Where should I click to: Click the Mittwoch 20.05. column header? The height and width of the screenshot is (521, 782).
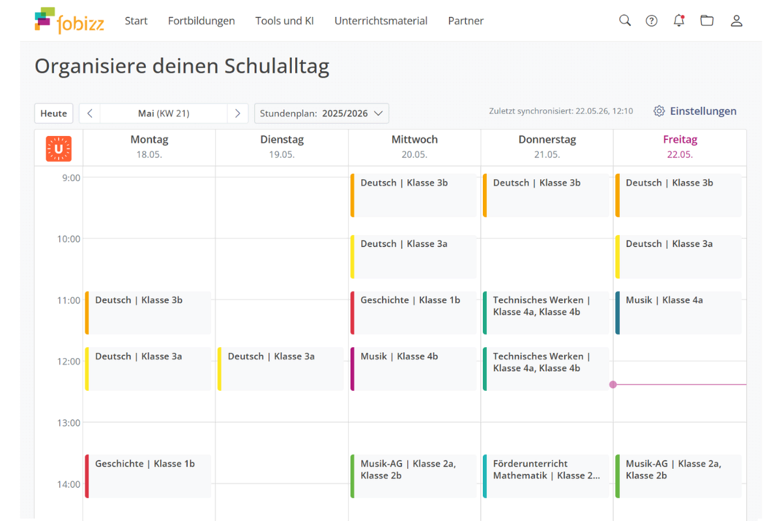pyautogui.click(x=414, y=147)
